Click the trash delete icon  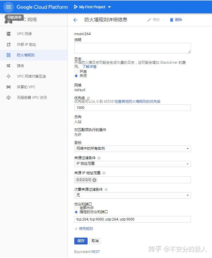pyautogui.click(x=171, y=20)
